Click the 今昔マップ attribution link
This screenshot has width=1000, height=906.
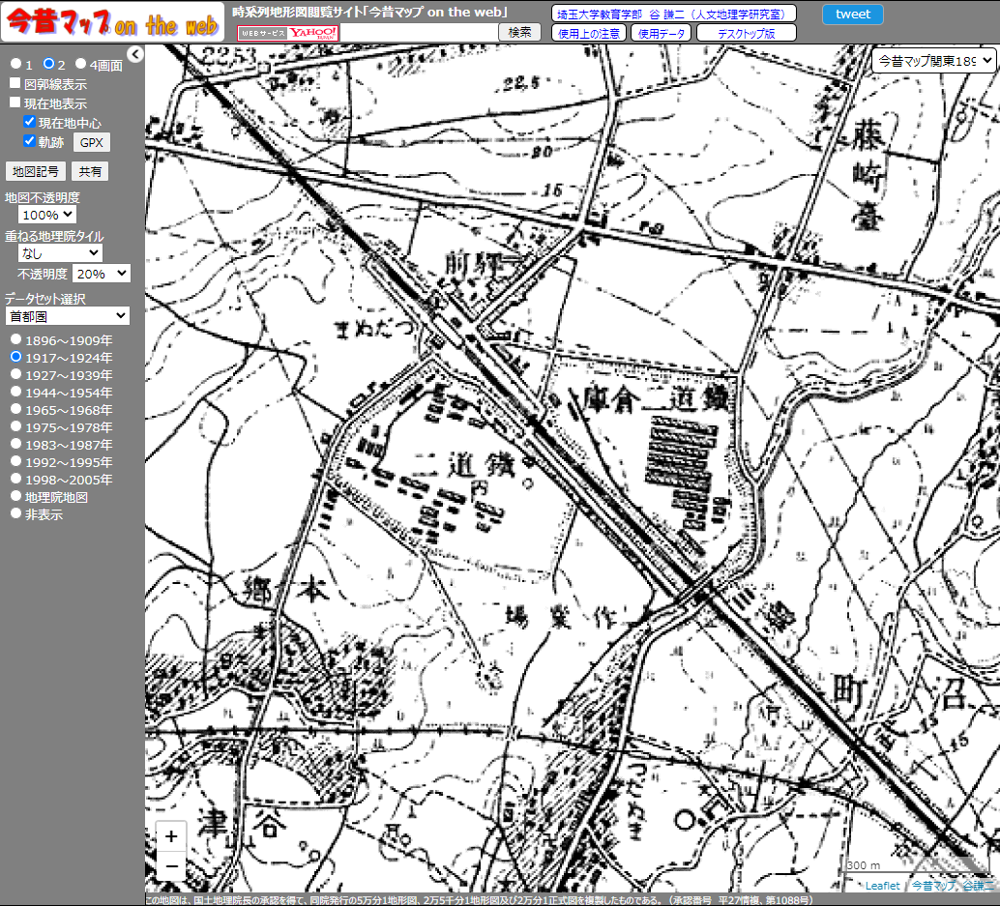(x=933, y=886)
